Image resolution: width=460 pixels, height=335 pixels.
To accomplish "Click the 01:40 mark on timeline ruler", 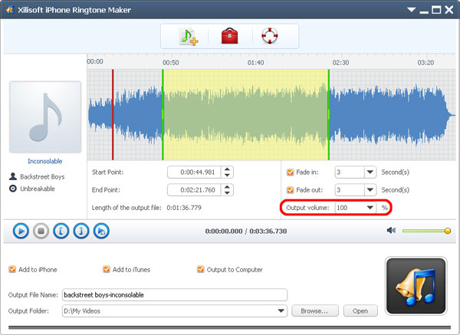I will pyautogui.click(x=255, y=63).
